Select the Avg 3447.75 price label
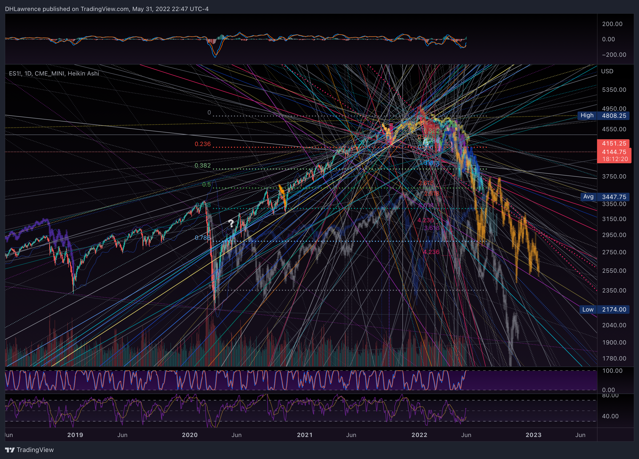The image size is (639, 459). point(605,197)
